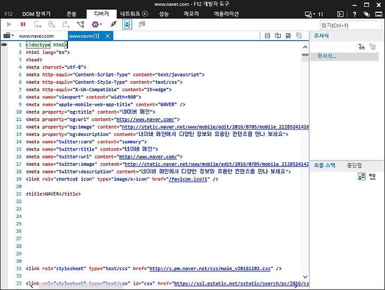Open the 콘솔 tab
This screenshot has width=385, height=290.
point(72,14)
